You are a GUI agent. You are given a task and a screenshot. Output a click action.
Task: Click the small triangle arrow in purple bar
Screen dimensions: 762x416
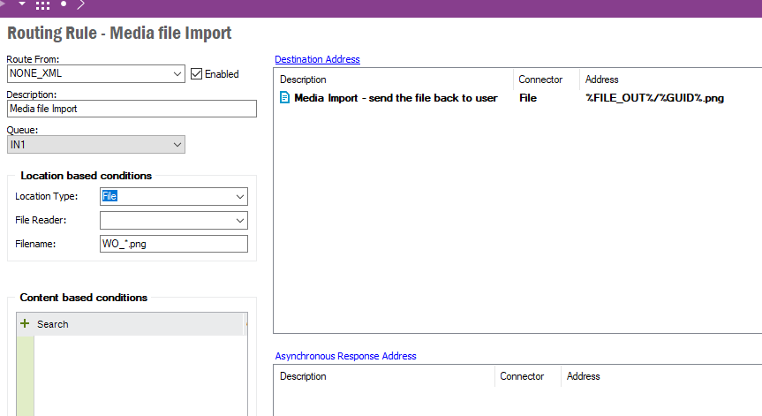[x=22, y=4]
